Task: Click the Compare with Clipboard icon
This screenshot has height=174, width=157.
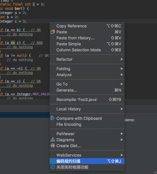Action: pos(53,118)
